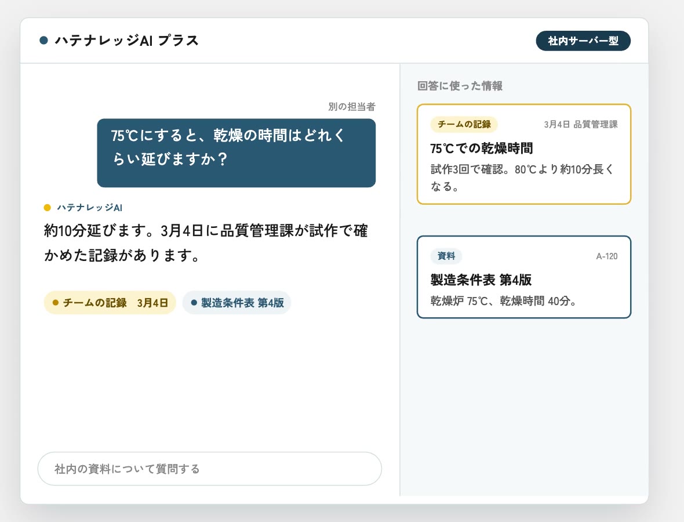Click the ハテナレッジAI responder name label

pos(89,208)
